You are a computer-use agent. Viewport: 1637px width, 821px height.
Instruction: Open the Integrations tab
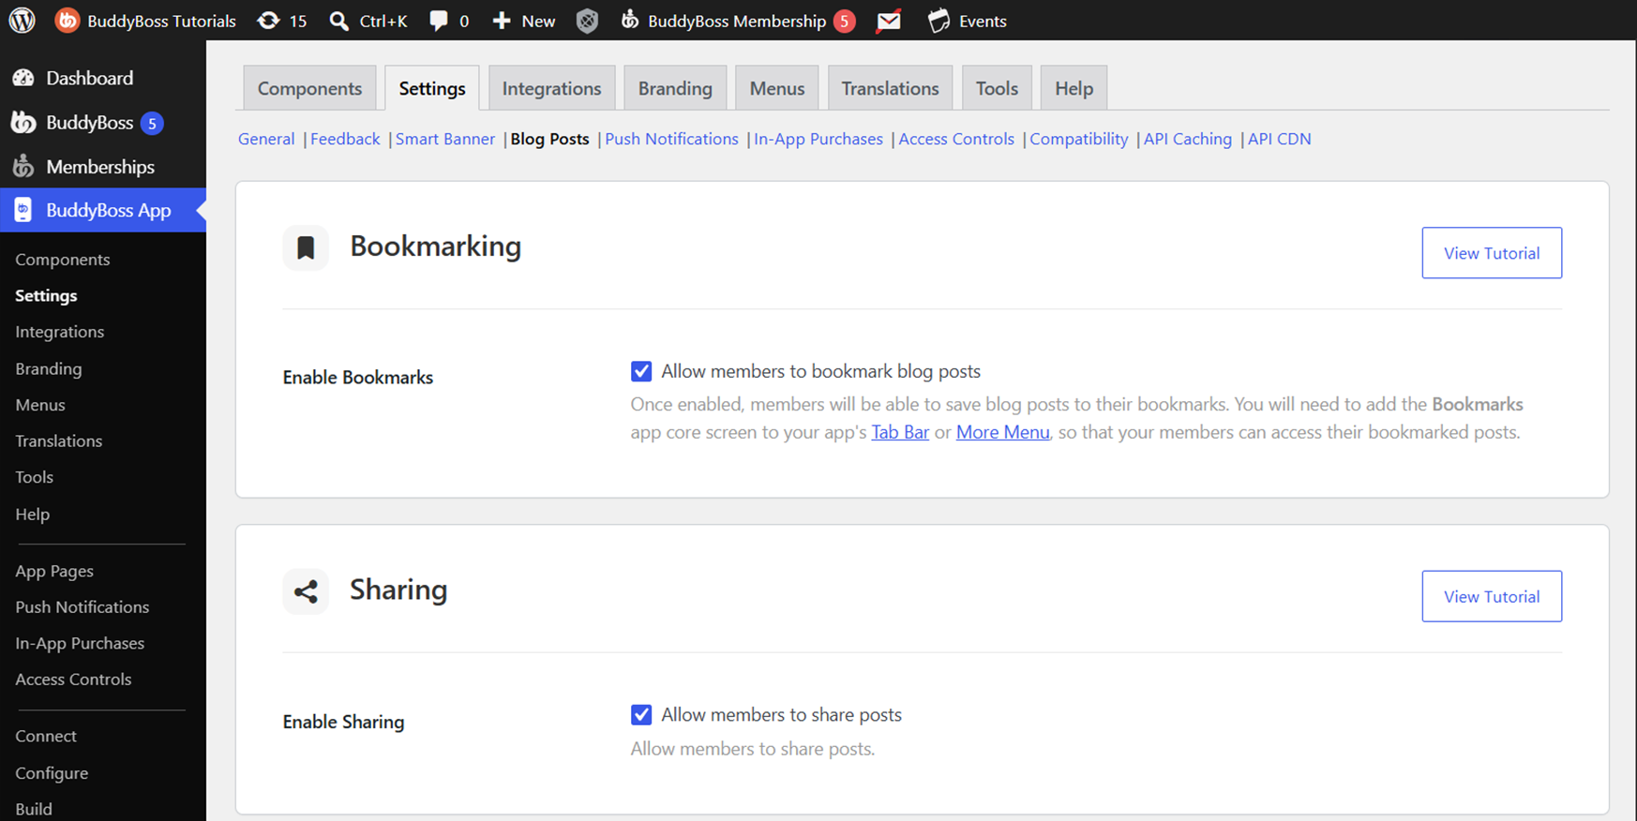551,88
